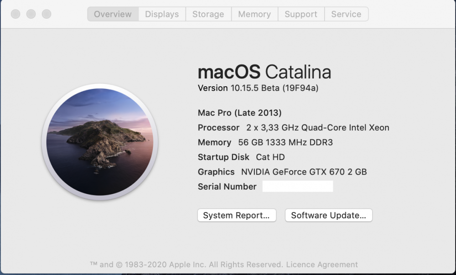
Task: Click the startup disk value 'Cat HD'
Action: coord(270,157)
